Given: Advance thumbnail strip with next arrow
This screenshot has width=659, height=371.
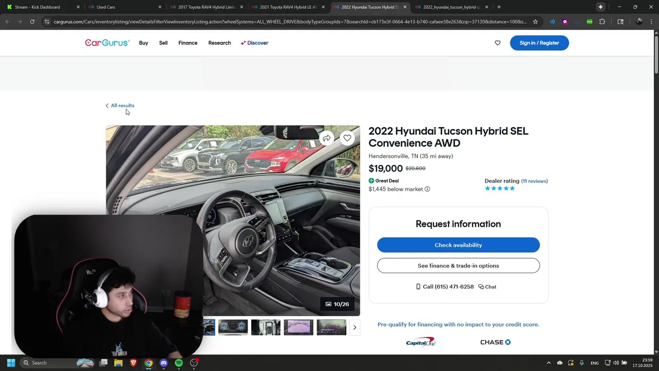Looking at the screenshot, I should coord(354,327).
